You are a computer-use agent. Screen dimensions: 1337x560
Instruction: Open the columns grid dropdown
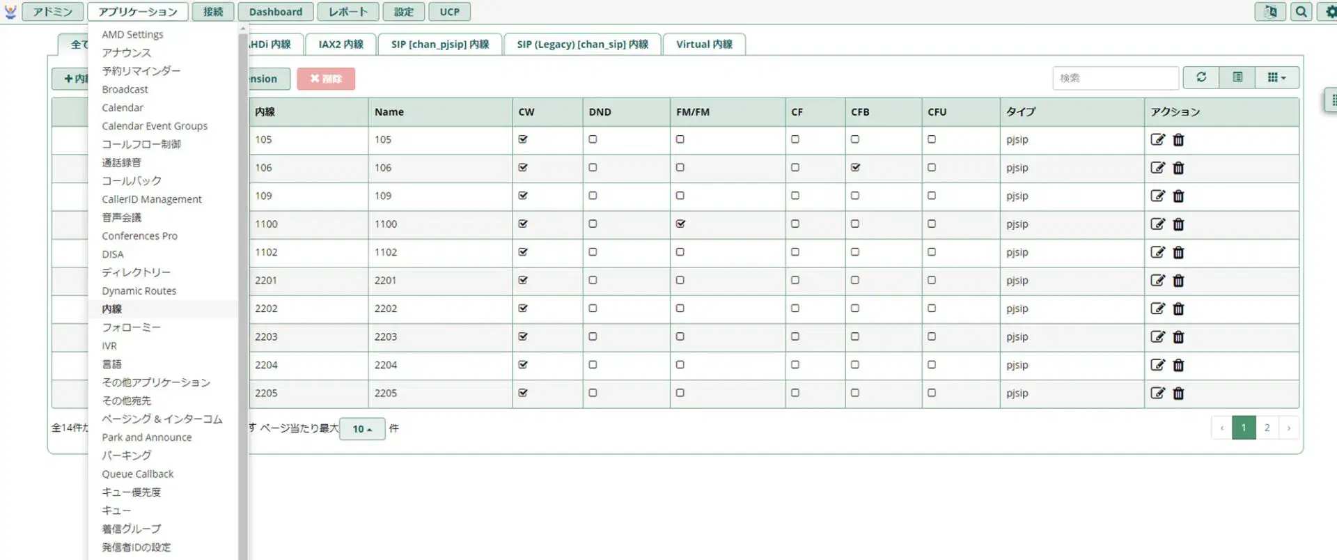(x=1277, y=77)
